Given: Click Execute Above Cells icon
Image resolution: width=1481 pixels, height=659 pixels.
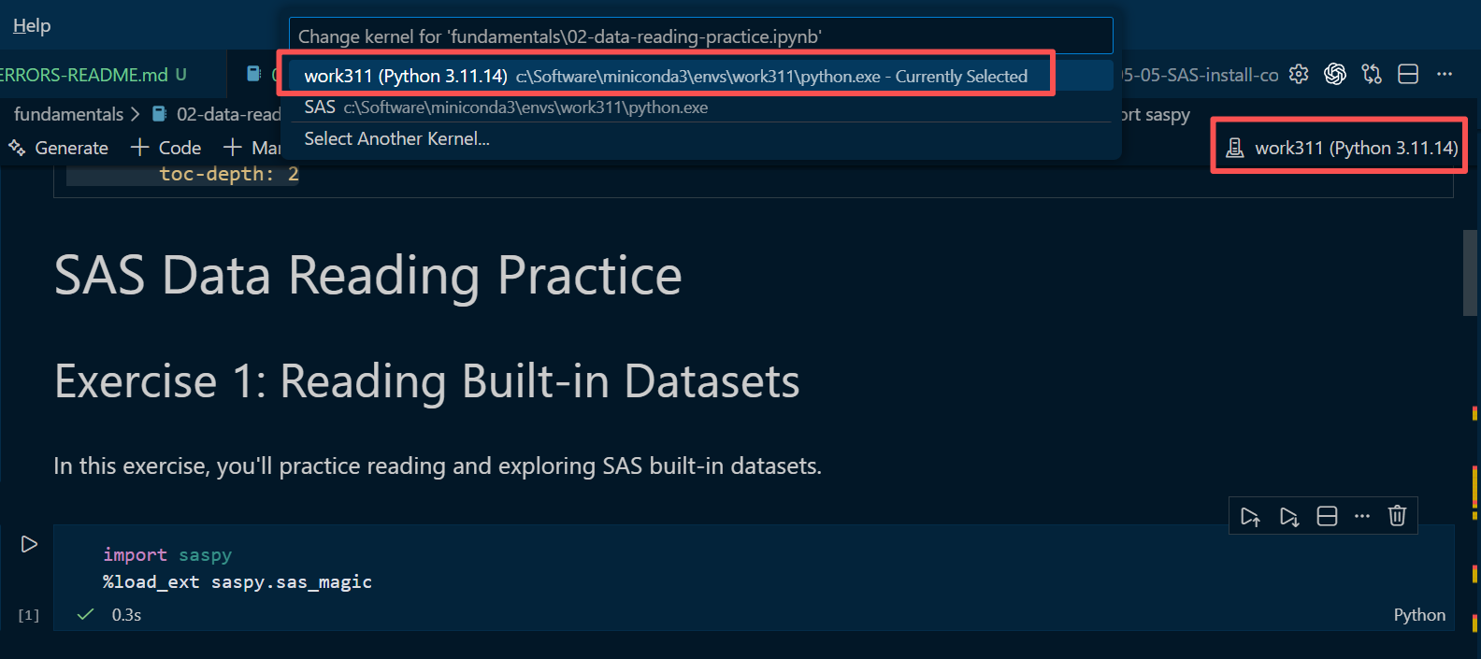Looking at the screenshot, I should 1250,517.
